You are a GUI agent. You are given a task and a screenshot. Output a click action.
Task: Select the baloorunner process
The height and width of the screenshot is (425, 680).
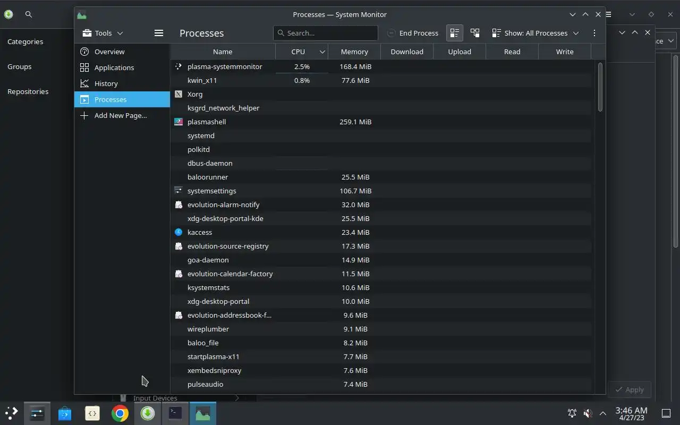381,177
